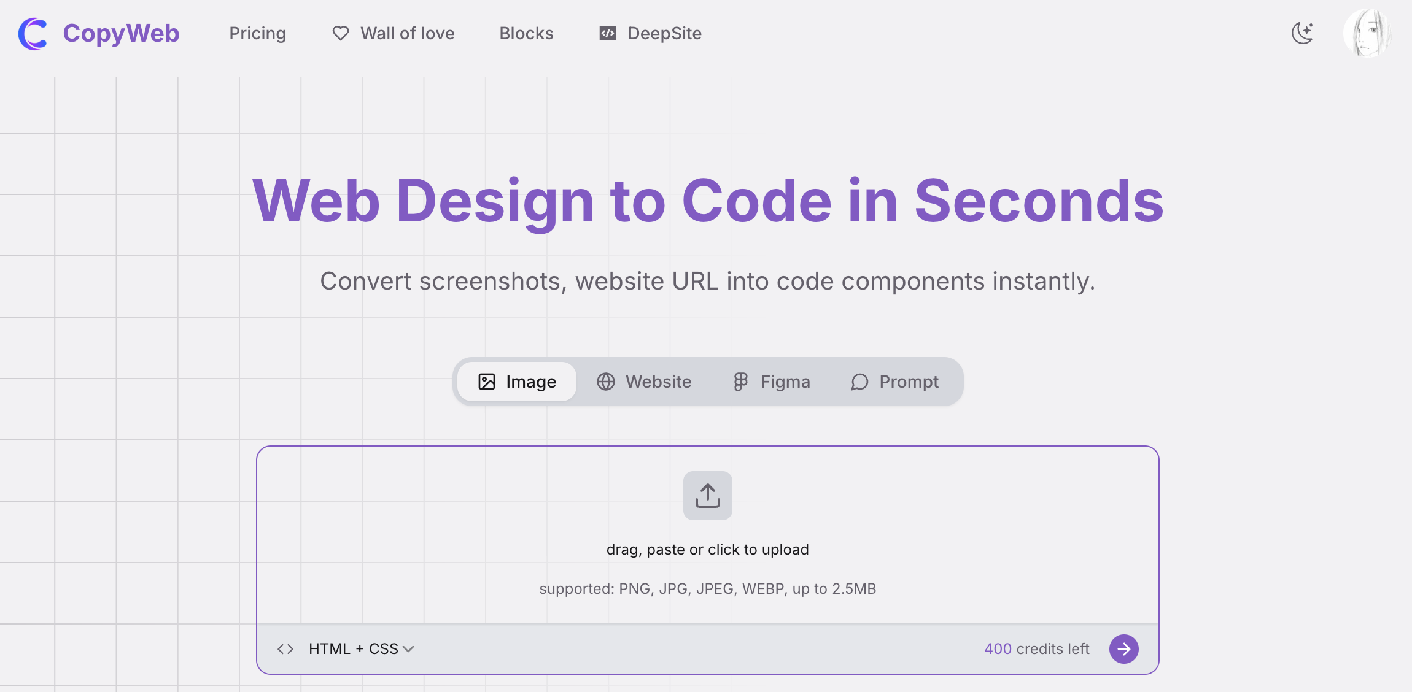Switch to the Prompt tab
The image size is (1412, 692).
(894, 382)
